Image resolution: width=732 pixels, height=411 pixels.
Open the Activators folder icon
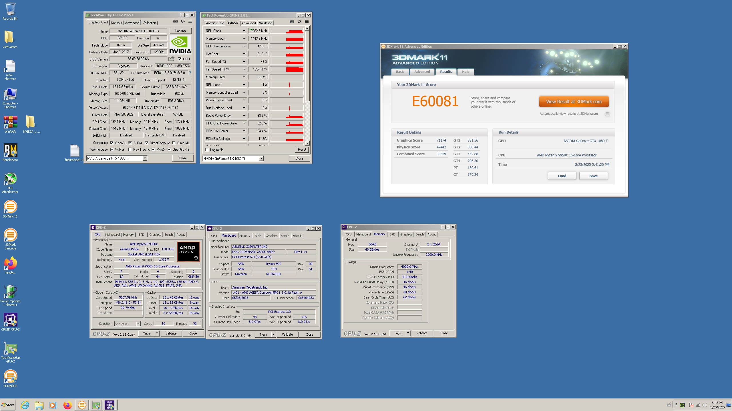tap(10, 39)
